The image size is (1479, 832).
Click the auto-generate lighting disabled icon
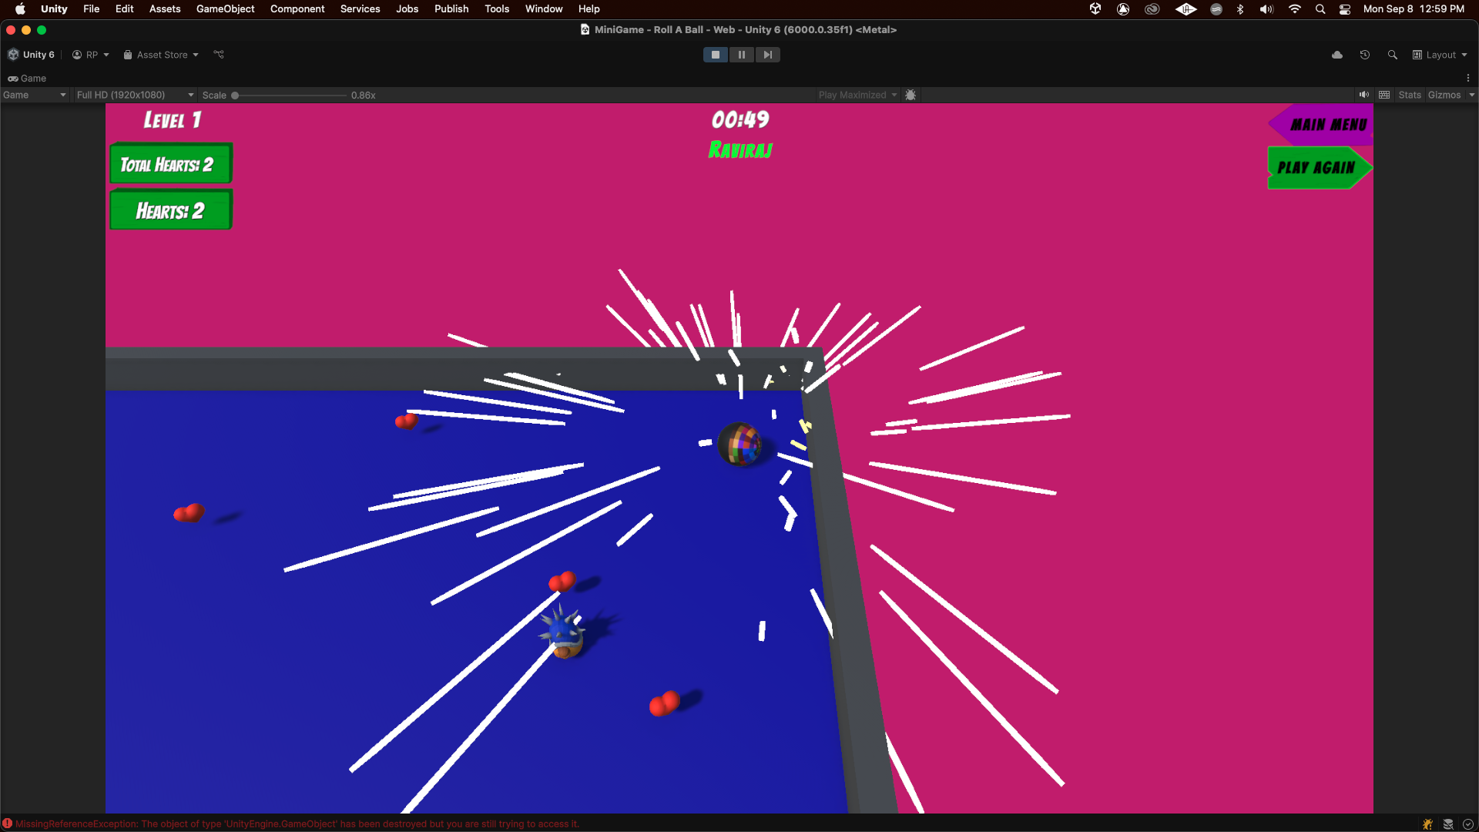(1448, 824)
